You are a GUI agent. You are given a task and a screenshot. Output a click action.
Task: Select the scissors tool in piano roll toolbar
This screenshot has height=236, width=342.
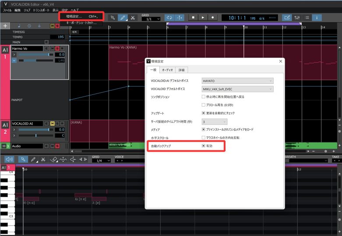point(43,160)
